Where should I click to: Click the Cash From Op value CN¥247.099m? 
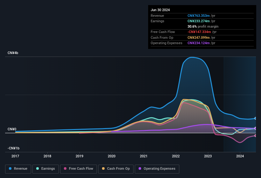[198, 38]
